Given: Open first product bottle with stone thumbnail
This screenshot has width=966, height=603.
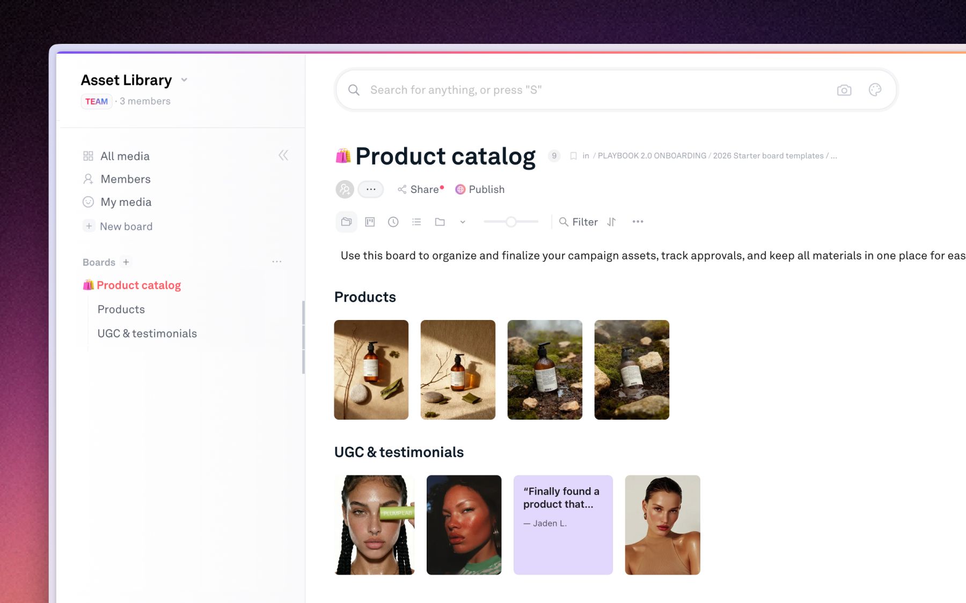Looking at the screenshot, I should 371,370.
